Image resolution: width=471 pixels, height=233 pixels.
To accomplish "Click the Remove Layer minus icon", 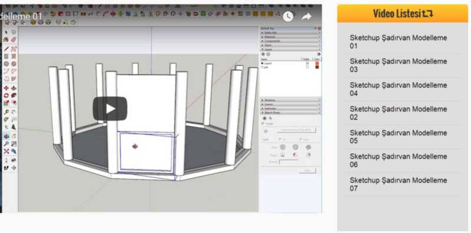I will pyautogui.click(x=268, y=54).
